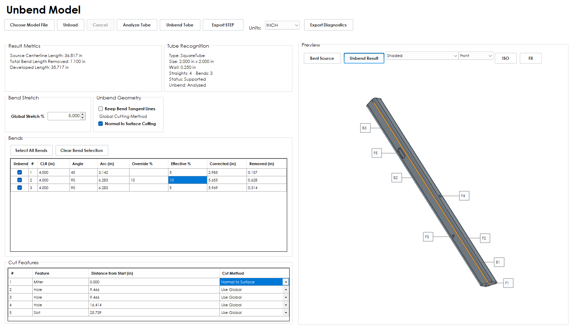Uncheck Normal to Surface Cutting option
Viewport: 574px width, 331px height.
[x=101, y=124]
